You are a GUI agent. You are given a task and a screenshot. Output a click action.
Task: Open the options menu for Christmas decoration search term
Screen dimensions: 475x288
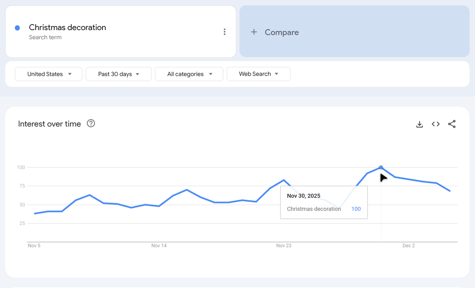[224, 32]
